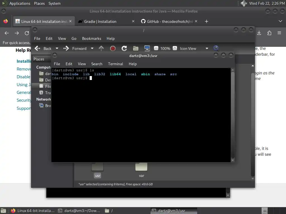Open file manager Bookmarks menu
The height and width of the screenshot is (214, 286).
pyautogui.click(x=92, y=38)
